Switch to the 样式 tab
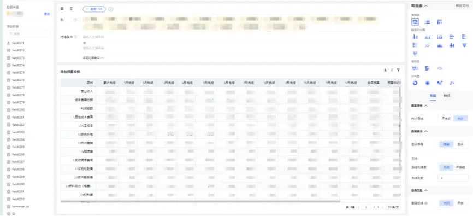473x216 pixels. pyautogui.click(x=447, y=96)
